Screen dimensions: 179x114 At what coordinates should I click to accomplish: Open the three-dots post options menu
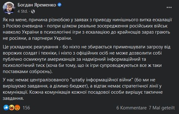[169, 7]
